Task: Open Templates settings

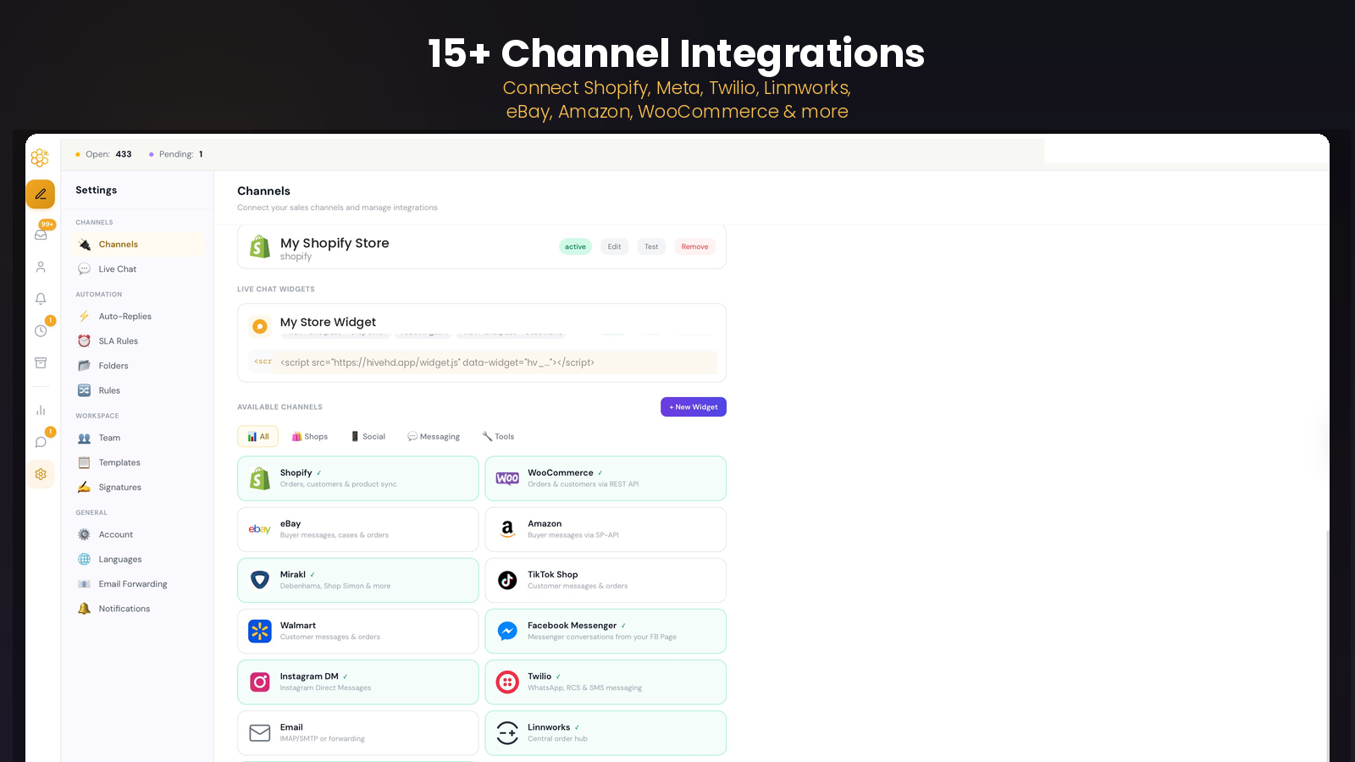Action: pyautogui.click(x=138, y=462)
